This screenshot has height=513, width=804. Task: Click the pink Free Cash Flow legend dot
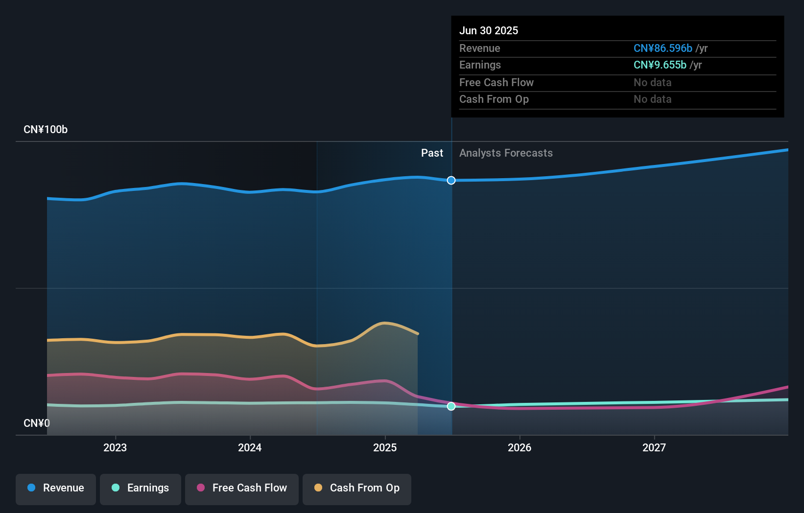coord(201,488)
